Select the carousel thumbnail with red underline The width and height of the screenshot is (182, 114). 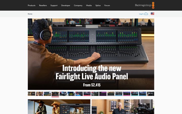(x=55, y=94)
